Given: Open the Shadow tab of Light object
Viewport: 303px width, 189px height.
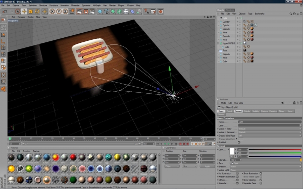Looking at the screenshot, I should 264,111.
